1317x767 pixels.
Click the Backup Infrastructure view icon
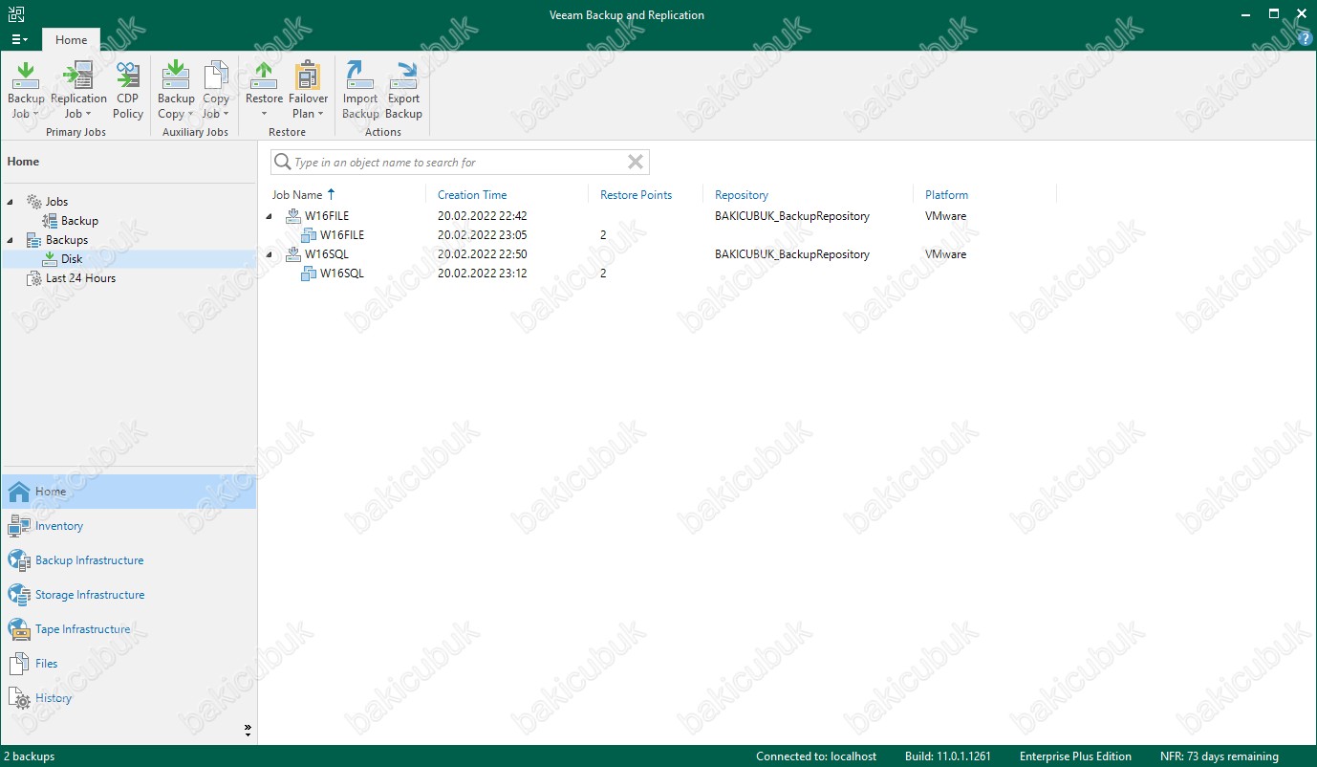coord(19,560)
